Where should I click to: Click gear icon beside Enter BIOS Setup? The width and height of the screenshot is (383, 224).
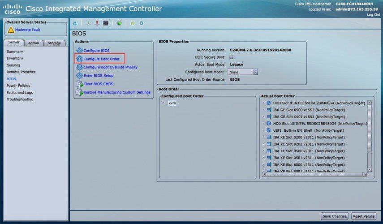coord(79,75)
